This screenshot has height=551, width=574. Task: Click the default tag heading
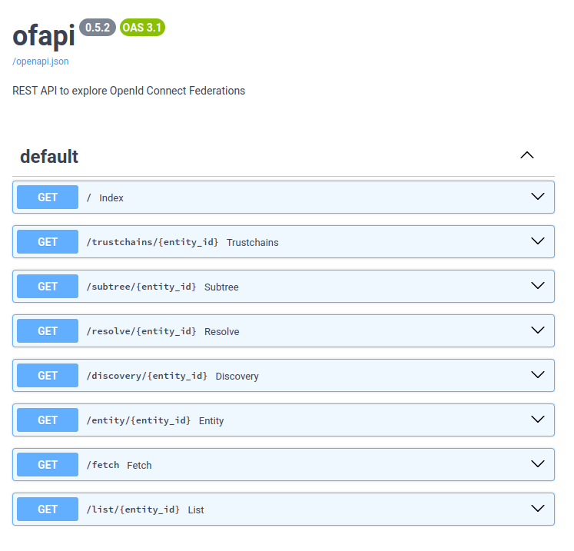coord(49,156)
